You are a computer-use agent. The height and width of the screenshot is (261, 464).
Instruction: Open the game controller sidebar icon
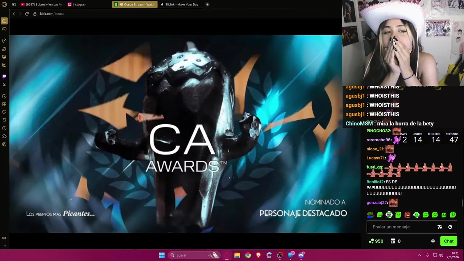(x=4, y=29)
